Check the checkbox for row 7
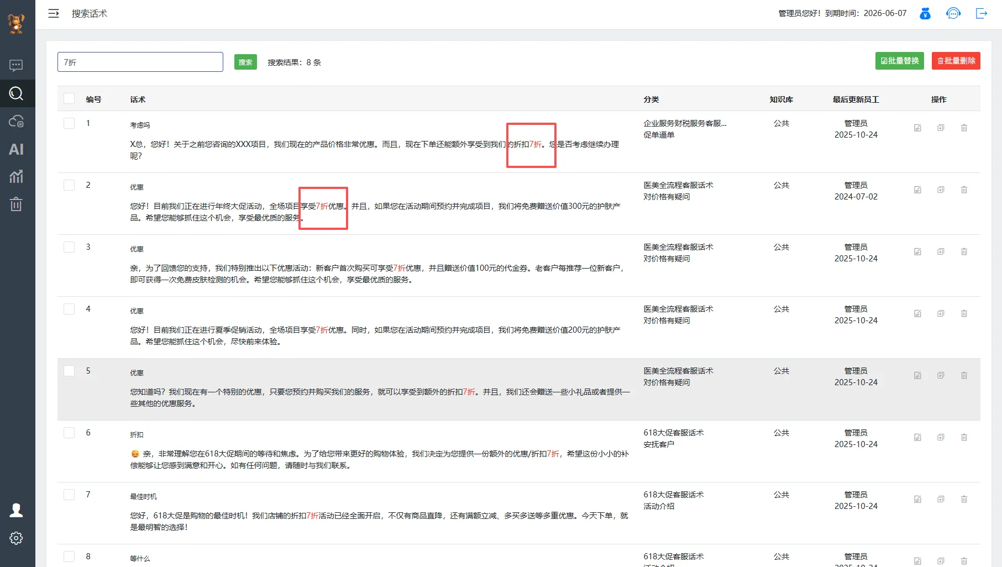Viewport: 1002px width, 567px height. [69, 495]
